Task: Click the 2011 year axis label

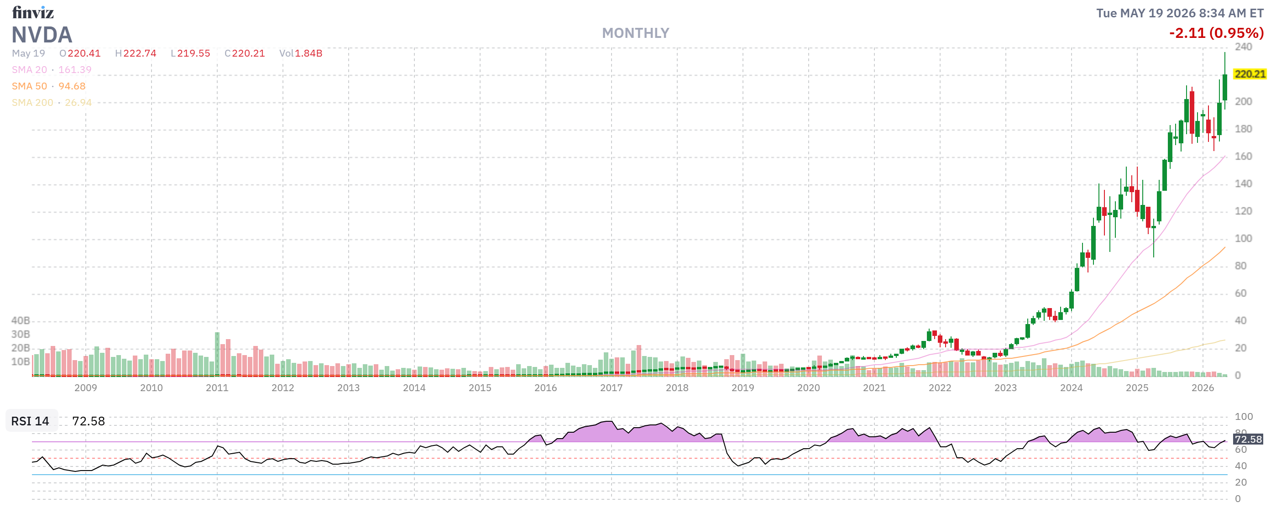Action: coord(217,388)
